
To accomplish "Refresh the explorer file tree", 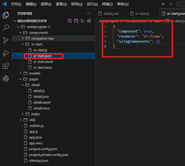I will point(83,21).
